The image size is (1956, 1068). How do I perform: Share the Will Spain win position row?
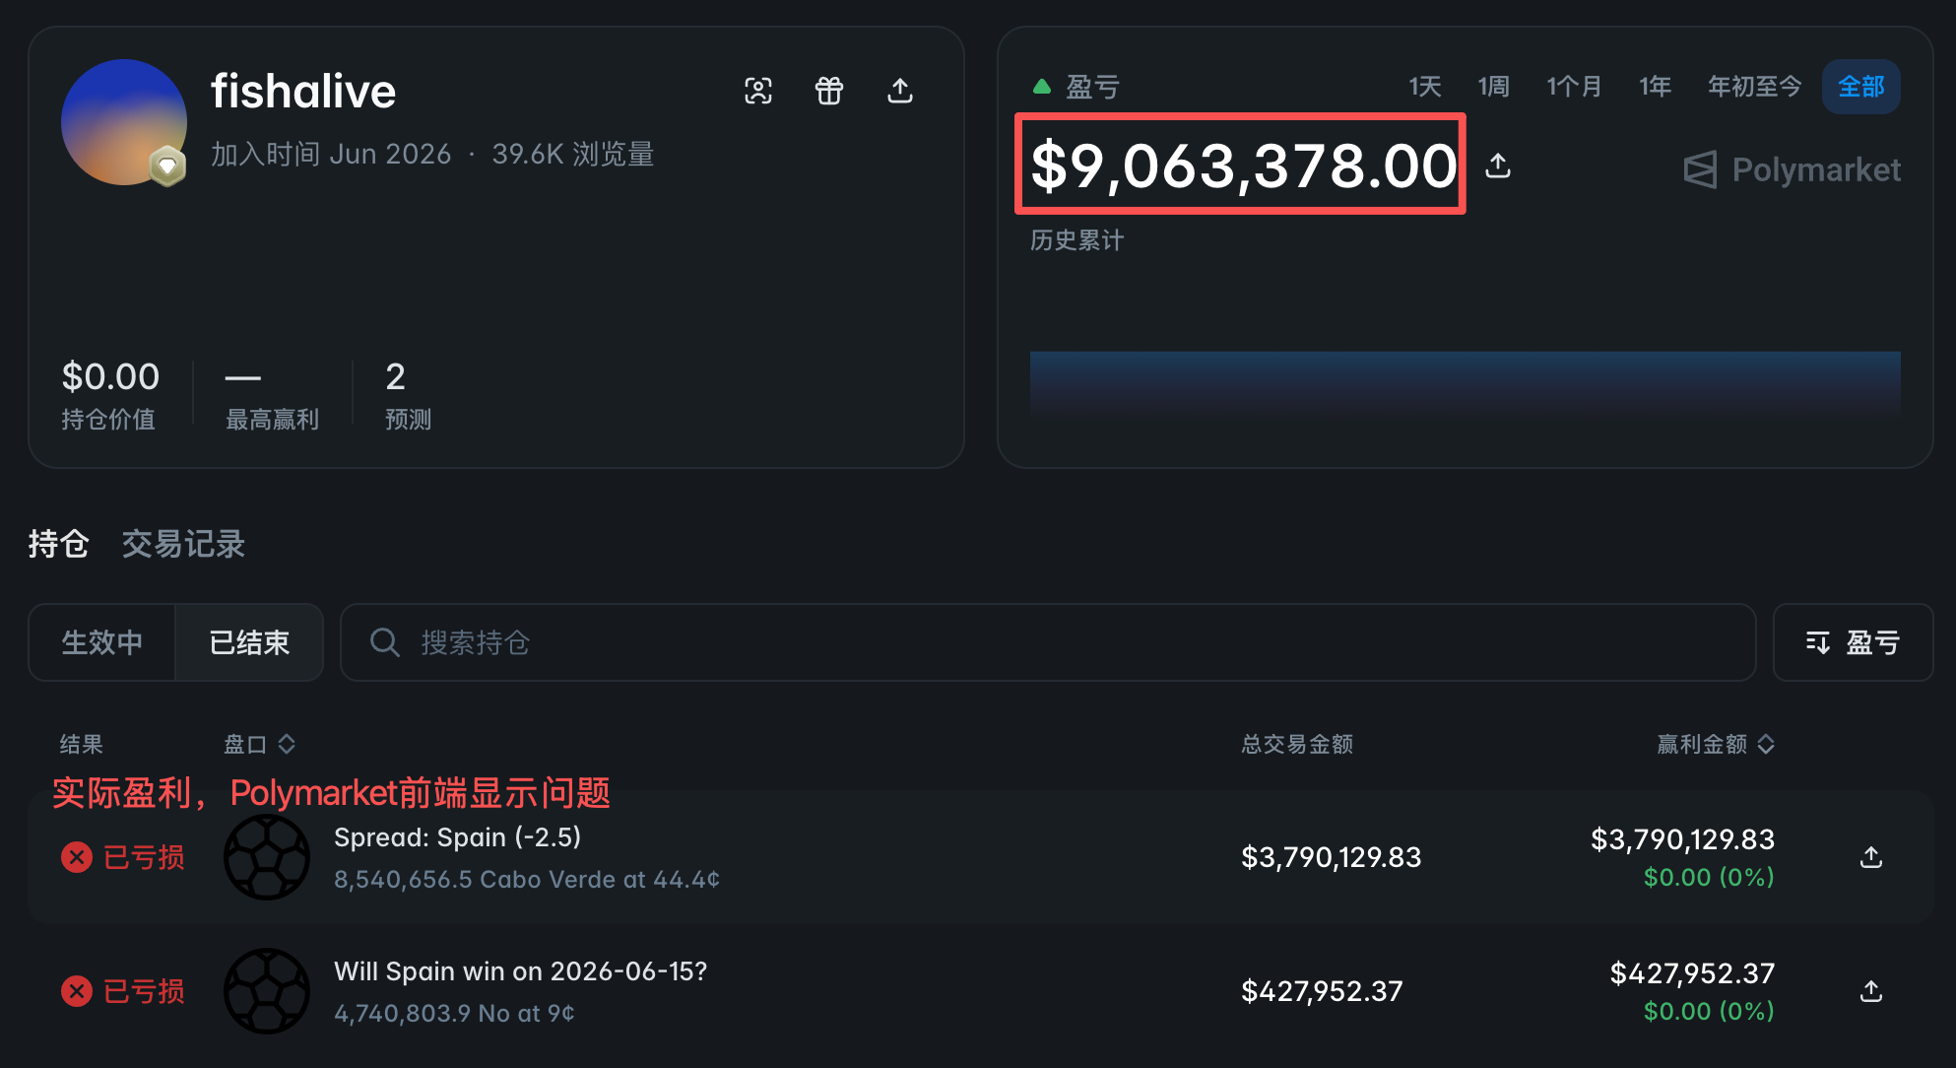(x=1871, y=991)
